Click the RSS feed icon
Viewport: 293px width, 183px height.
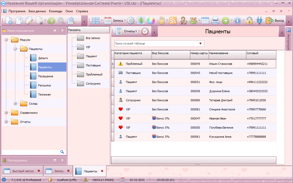pos(173,21)
